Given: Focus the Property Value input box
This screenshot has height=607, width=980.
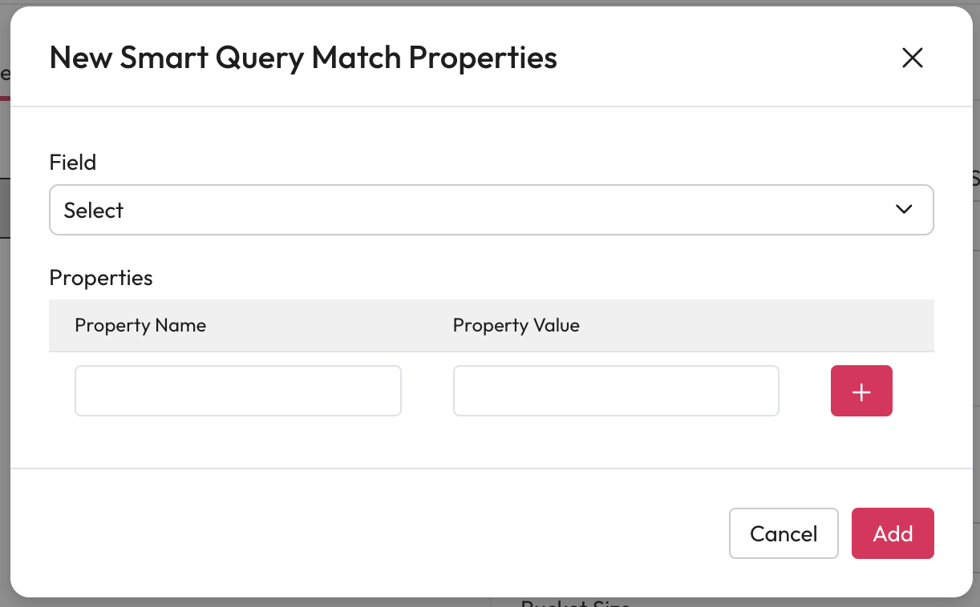Looking at the screenshot, I should (x=616, y=391).
